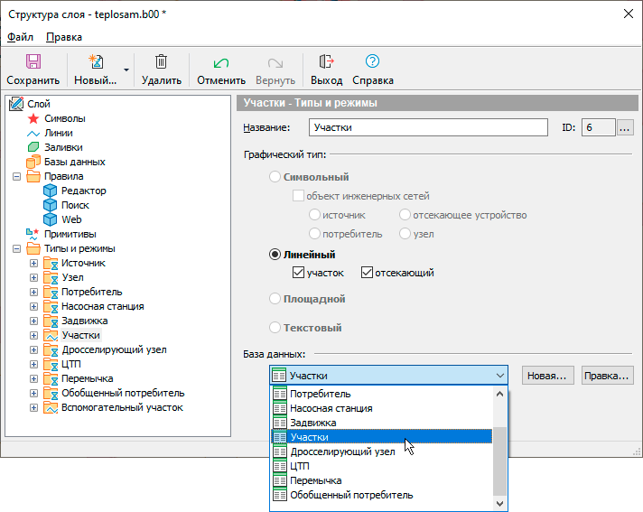Screen dimensions: 643x512
Task: Click the Save (Сохранить) toolbar icon
Action: tap(33, 62)
